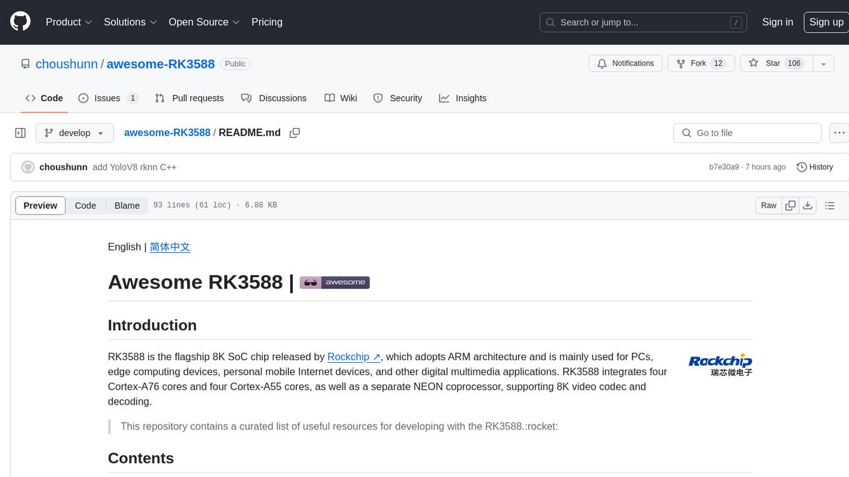849x477 pixels.
Task: Click the issues count badge 1
Action: point(132,98)
